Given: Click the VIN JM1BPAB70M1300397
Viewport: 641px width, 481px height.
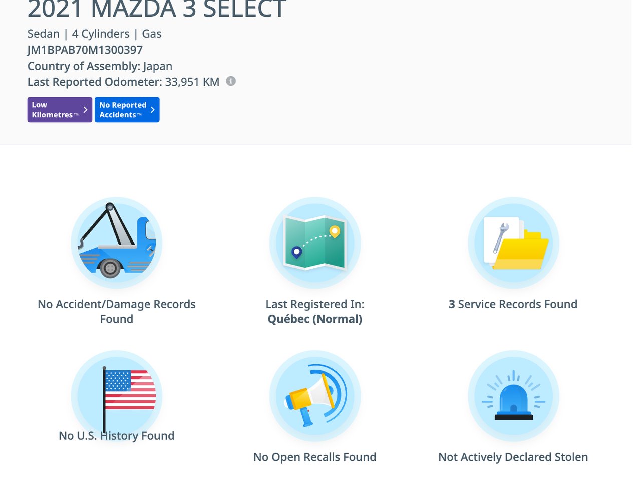Looking at the screenshot, I should pos(85,50).
